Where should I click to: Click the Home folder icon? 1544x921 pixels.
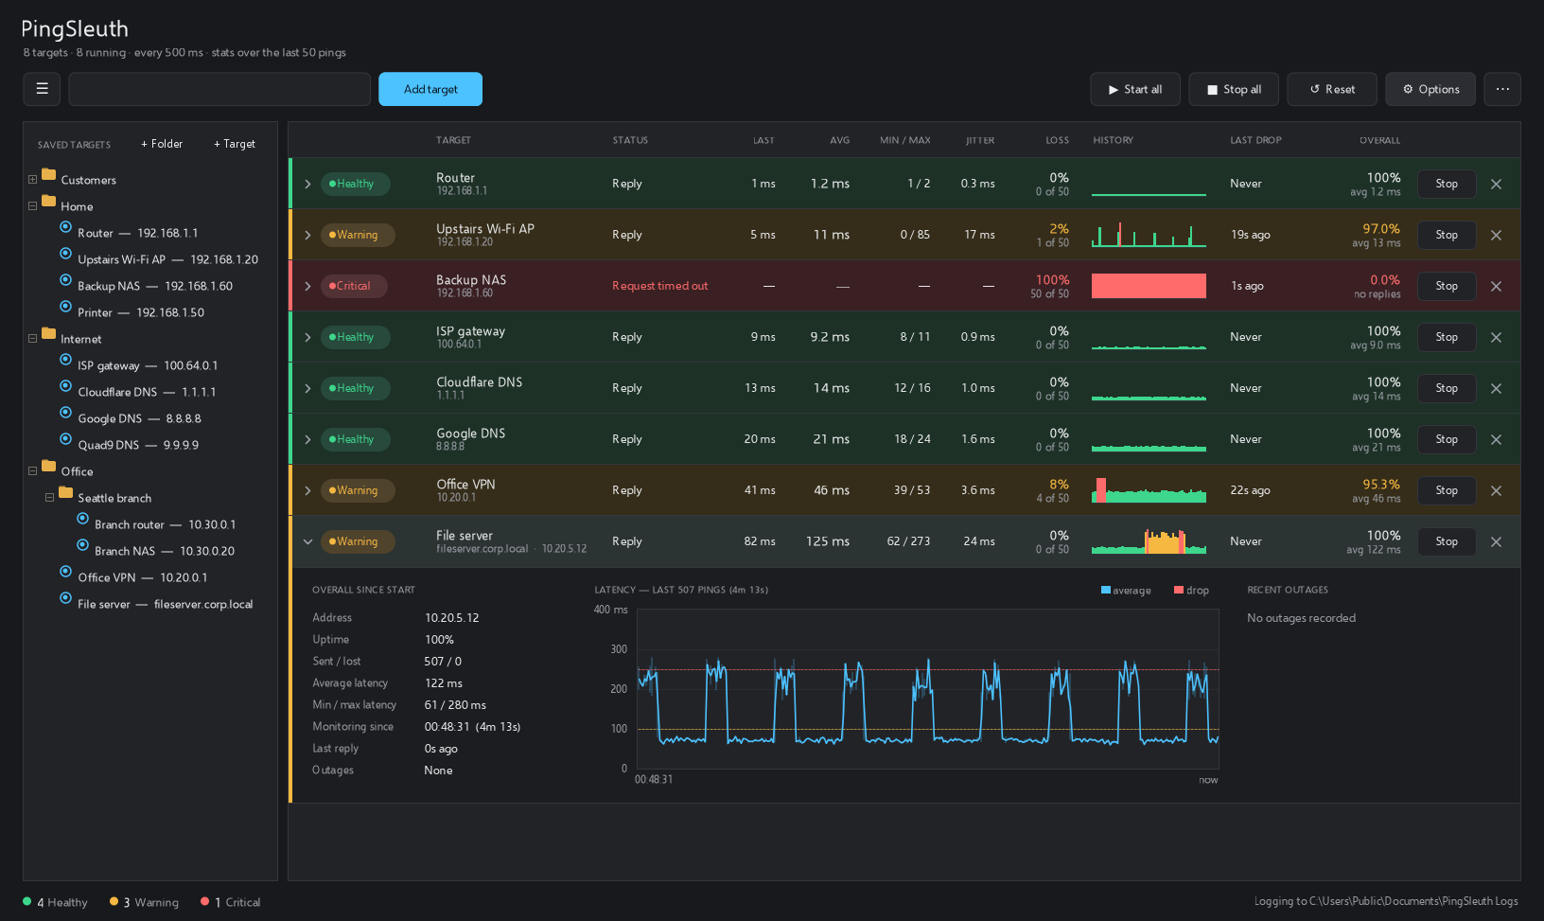(x=49, y=202)
